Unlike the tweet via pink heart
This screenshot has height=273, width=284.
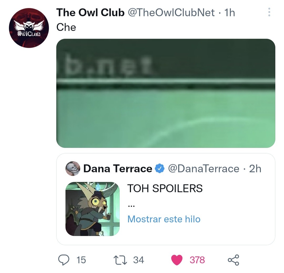pos(177,260)
